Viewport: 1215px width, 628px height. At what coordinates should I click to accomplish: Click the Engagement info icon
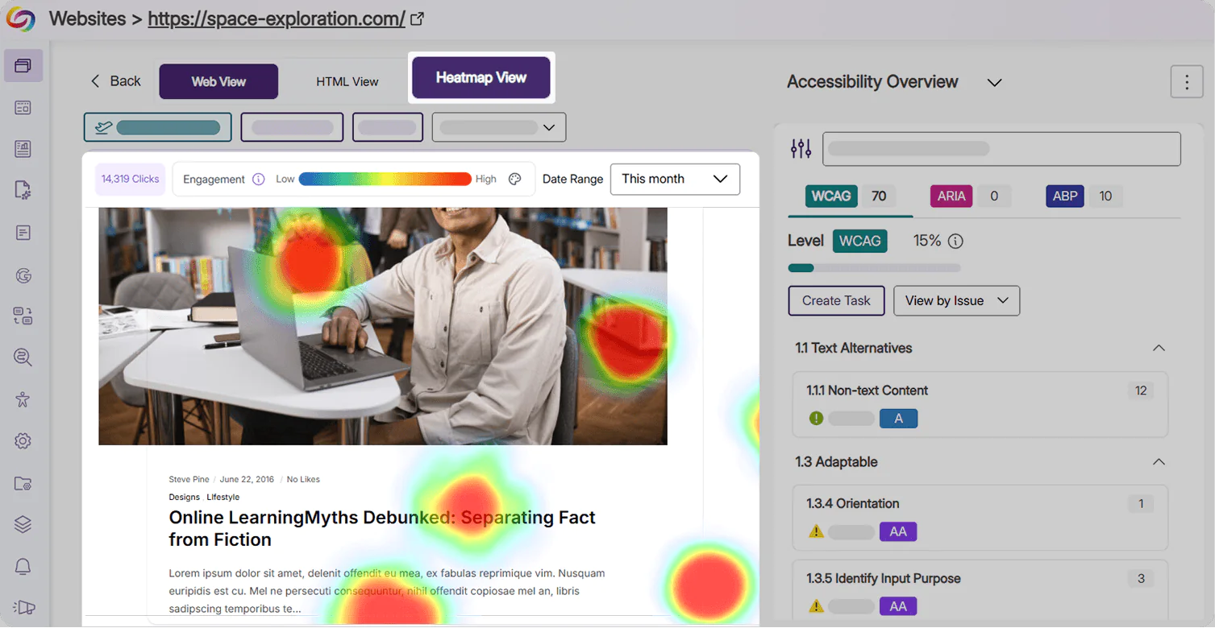click(x=258, y=179)
